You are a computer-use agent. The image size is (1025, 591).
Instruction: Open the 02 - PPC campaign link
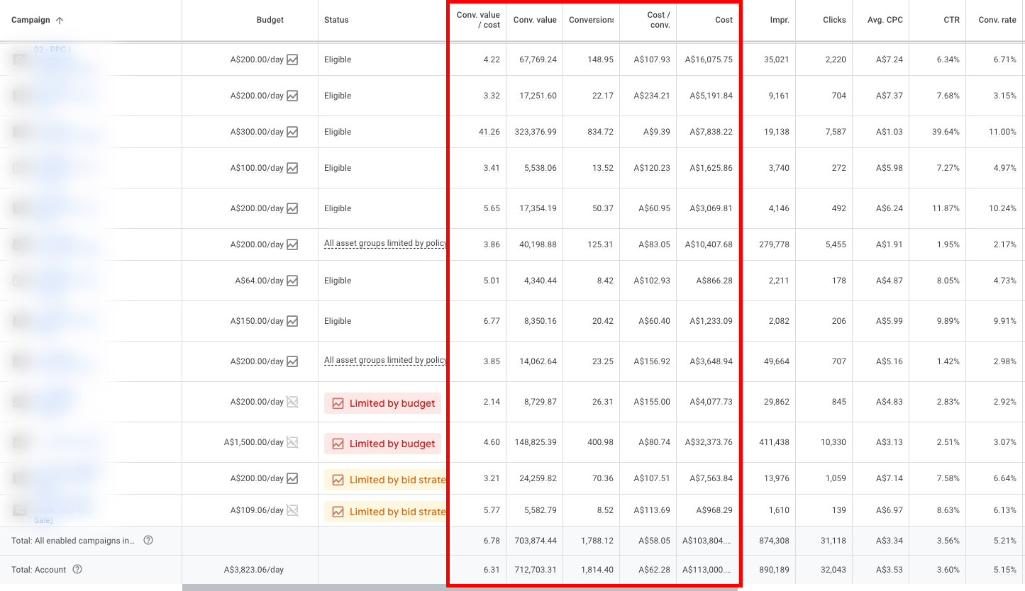pos(52,50)
